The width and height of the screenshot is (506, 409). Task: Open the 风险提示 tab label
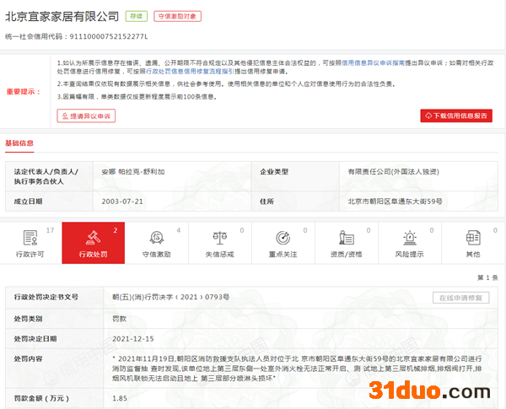pyautogui.click(x=410, y=254)
